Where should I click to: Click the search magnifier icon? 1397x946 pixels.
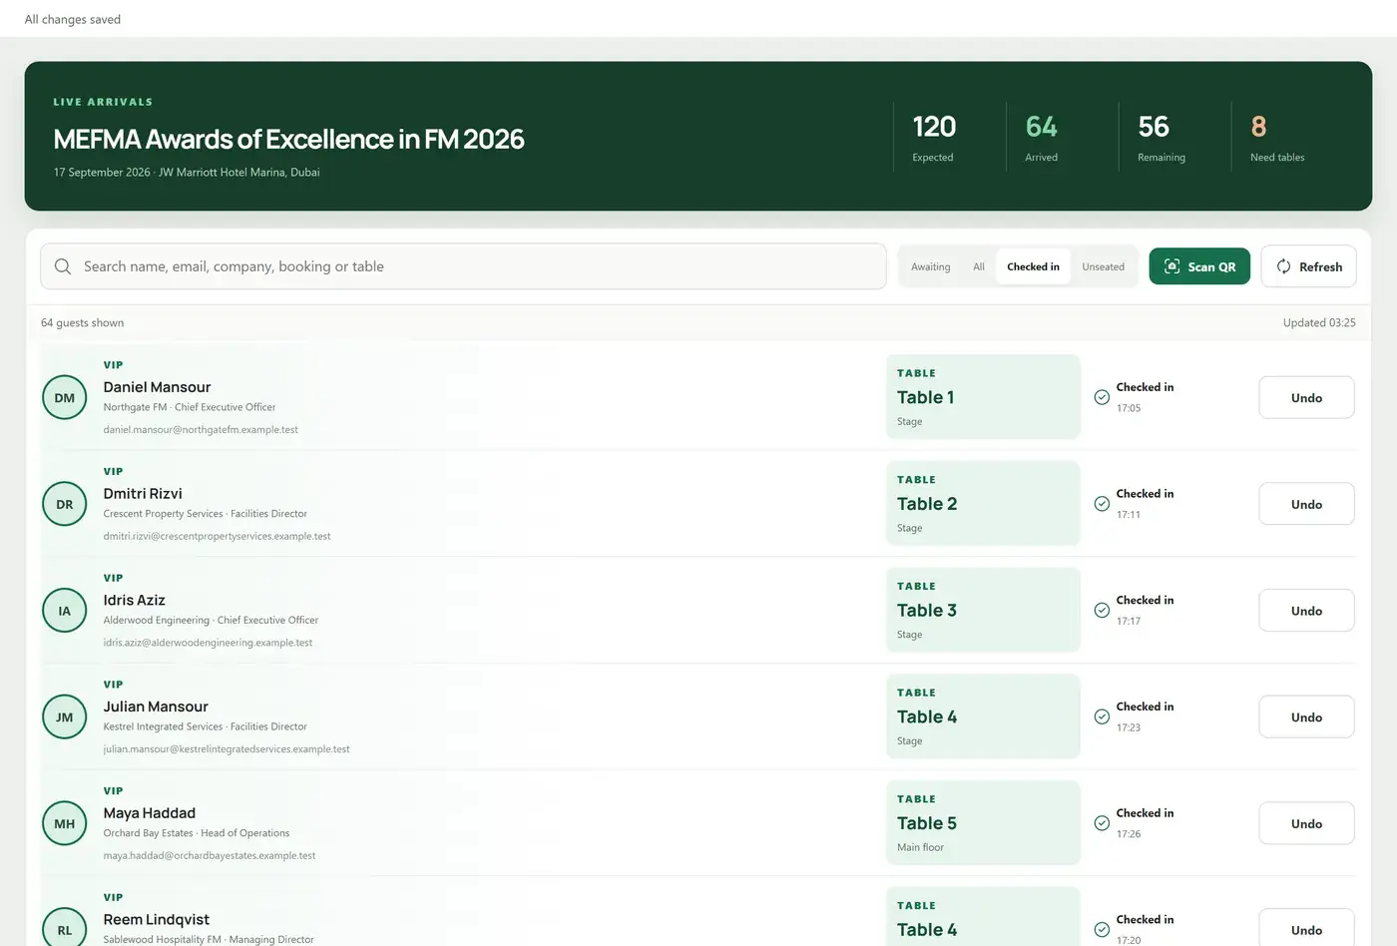(63, 266)
